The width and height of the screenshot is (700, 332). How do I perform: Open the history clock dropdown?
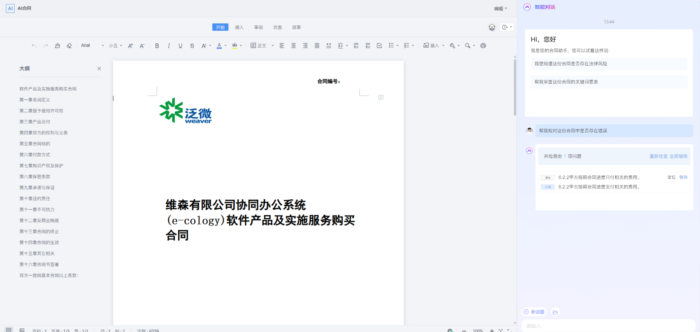pos(507,27)
